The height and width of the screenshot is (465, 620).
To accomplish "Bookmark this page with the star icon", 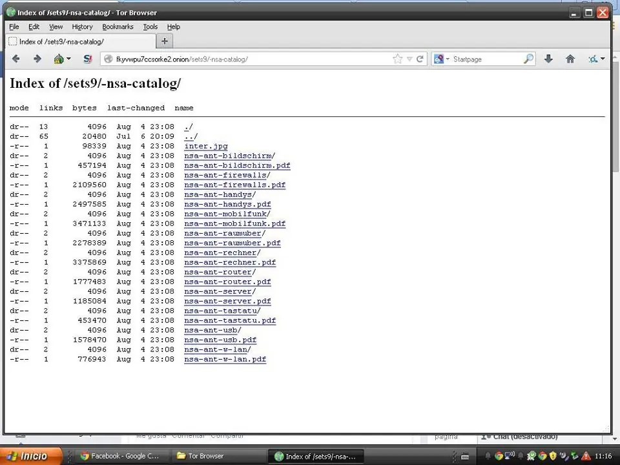I will [397, 59].
